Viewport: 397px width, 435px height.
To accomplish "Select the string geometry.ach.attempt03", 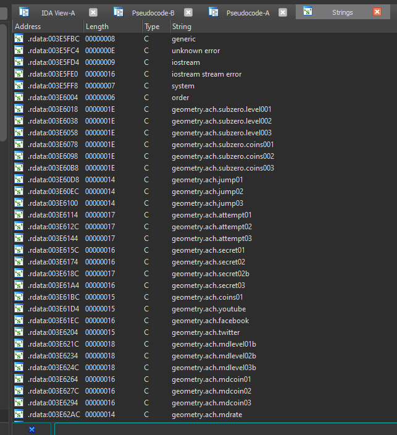I will tap(212, 239).
